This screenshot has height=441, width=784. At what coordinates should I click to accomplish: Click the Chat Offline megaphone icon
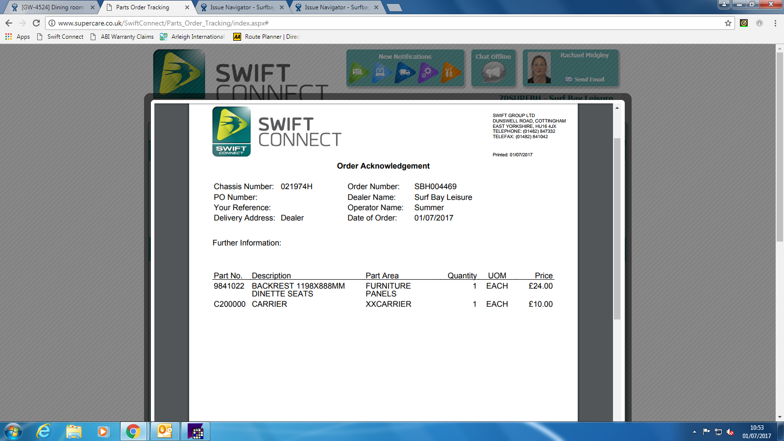coord(493,73)
